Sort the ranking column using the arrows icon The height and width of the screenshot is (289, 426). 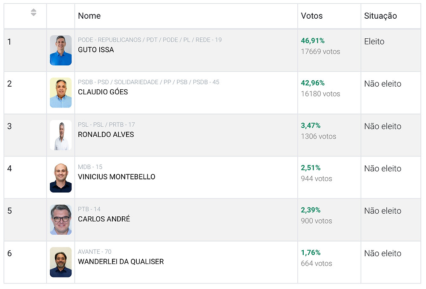click(33, 12)
